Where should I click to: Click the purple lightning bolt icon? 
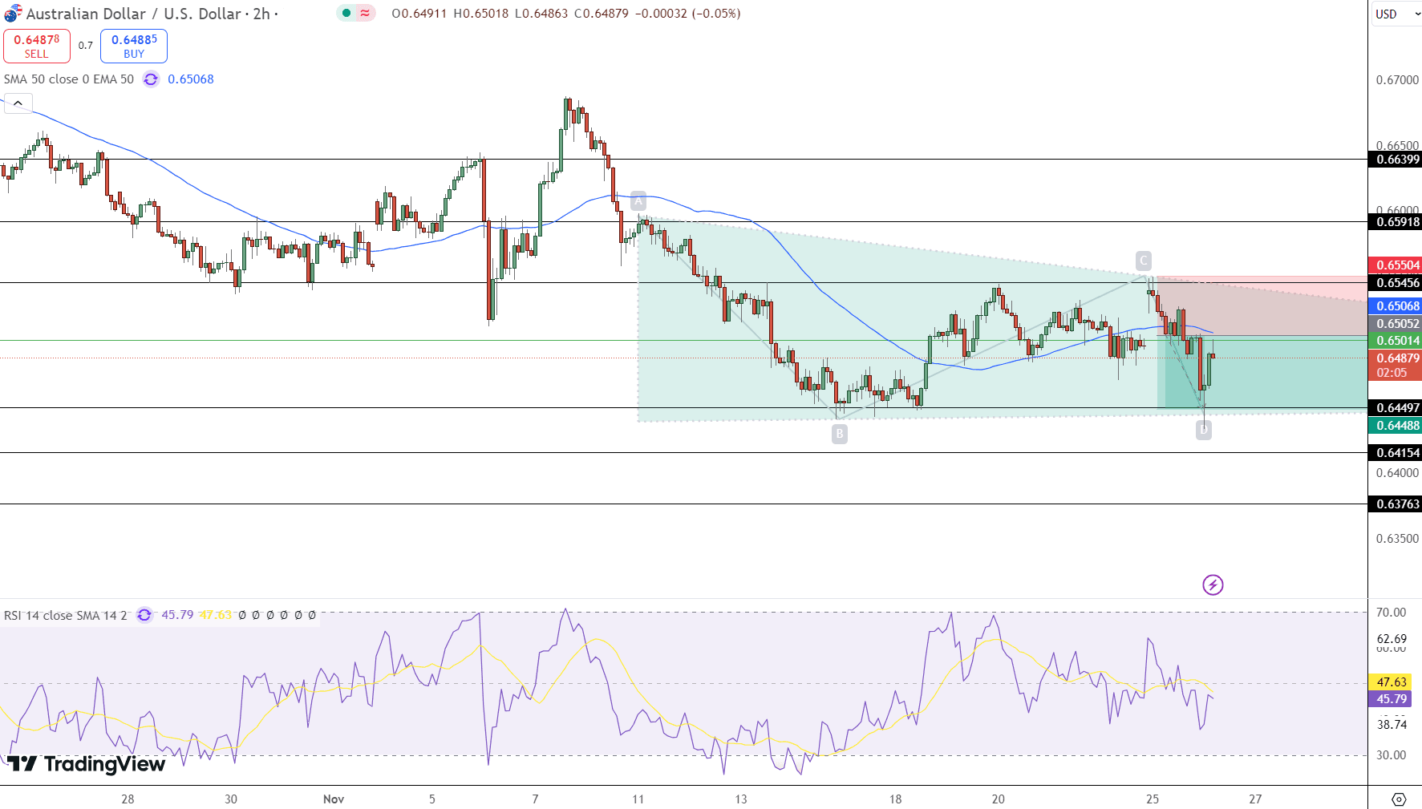[x=1213, y=585]
